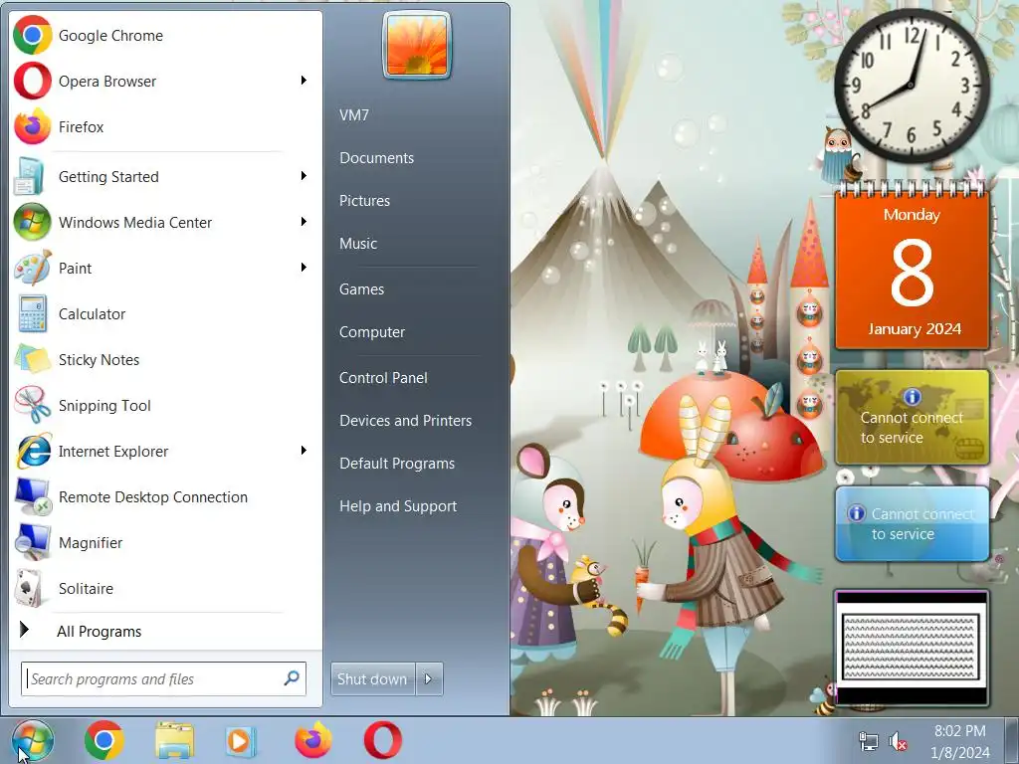This screenshot has height=764, width=1019.
Task: Open Firefox from the taskbar
Action: coord(312,740)
